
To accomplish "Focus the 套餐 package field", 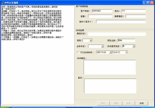I will click(100, 16).
